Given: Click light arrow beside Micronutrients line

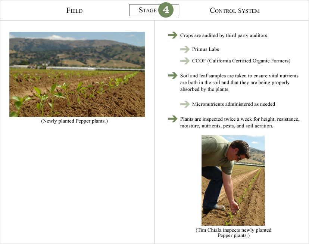Looking at the screenshot, I should [185, 104].
